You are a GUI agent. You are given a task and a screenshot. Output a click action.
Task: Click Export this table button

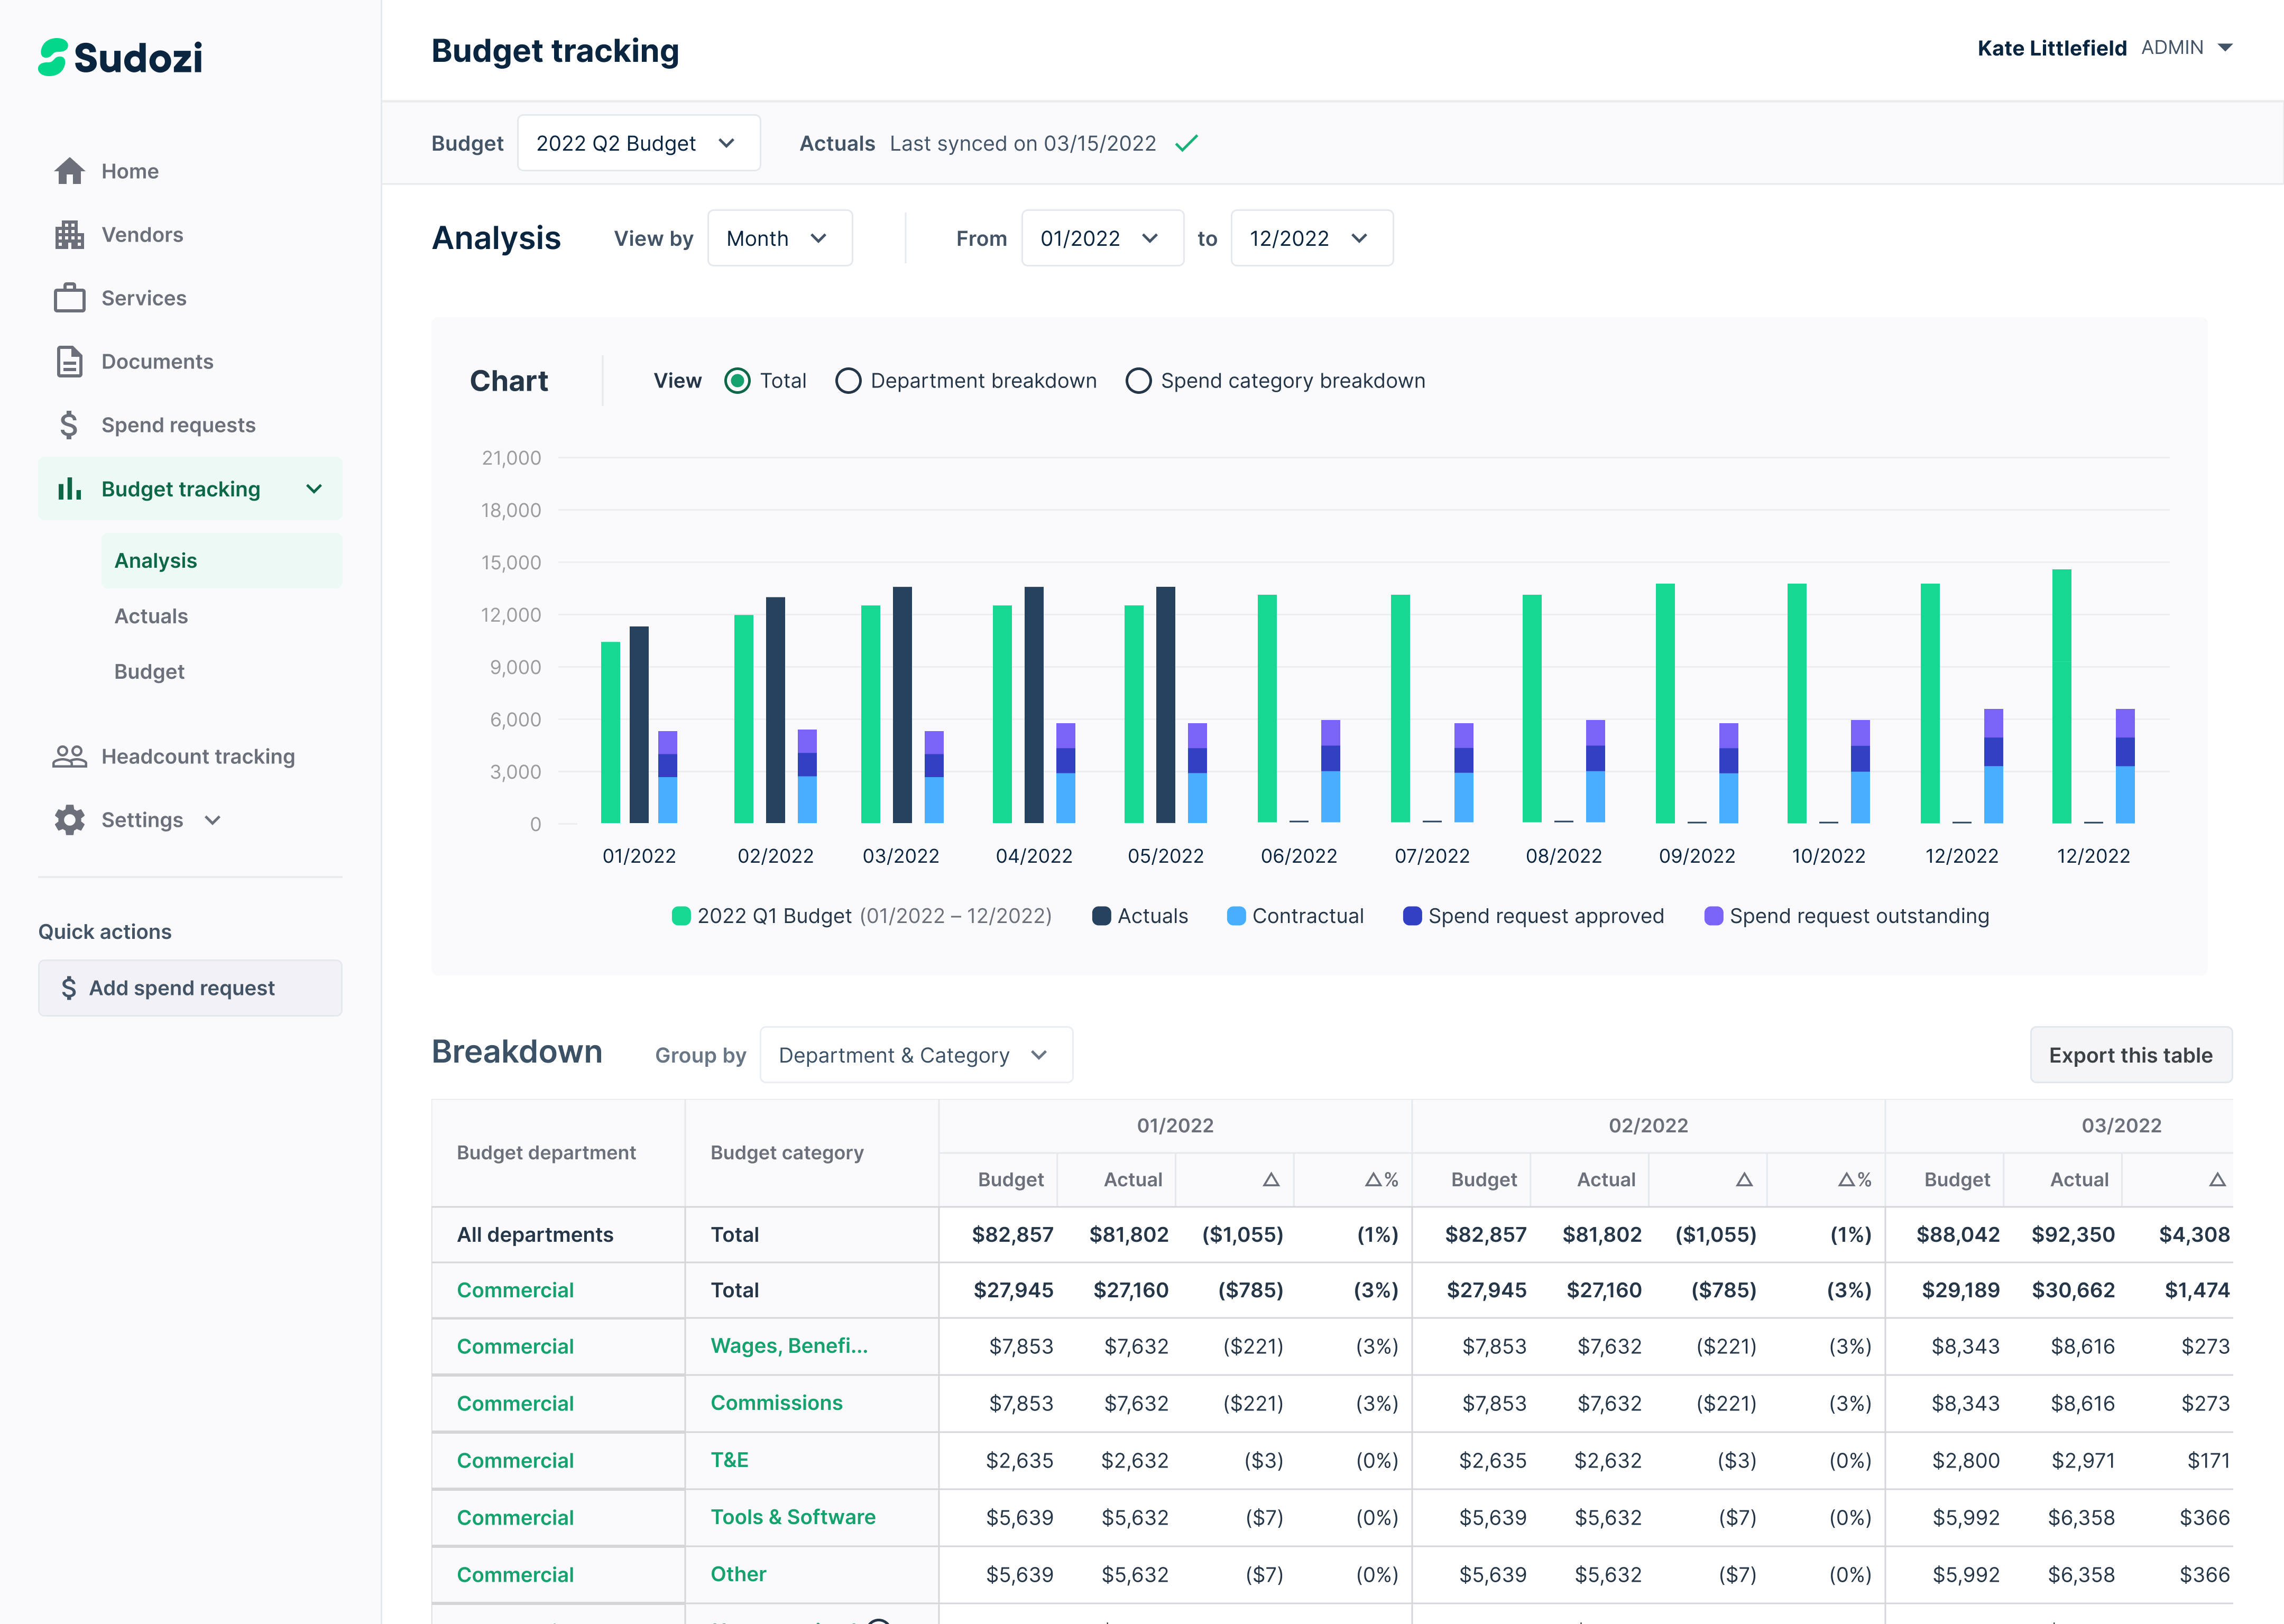point(2130,1055)
